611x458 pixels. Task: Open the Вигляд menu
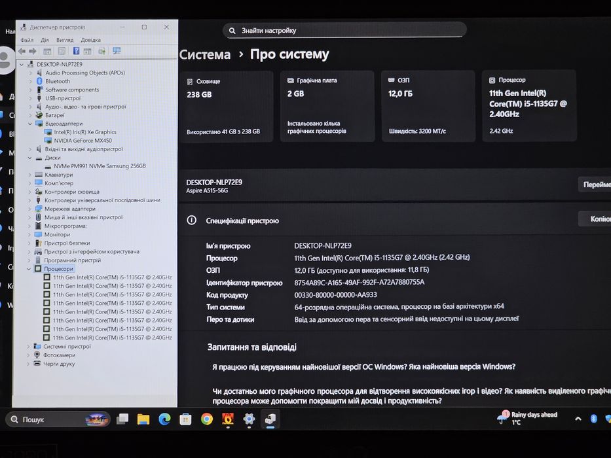coord(65,40)
